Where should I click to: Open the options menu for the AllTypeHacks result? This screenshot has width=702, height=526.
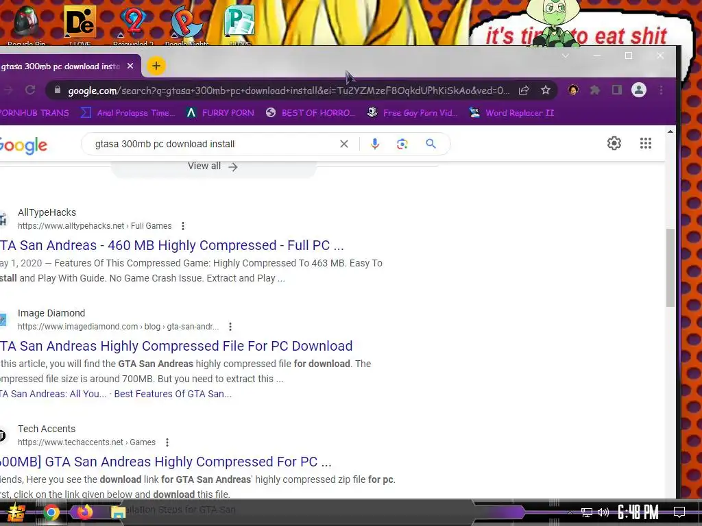[182, 226]
